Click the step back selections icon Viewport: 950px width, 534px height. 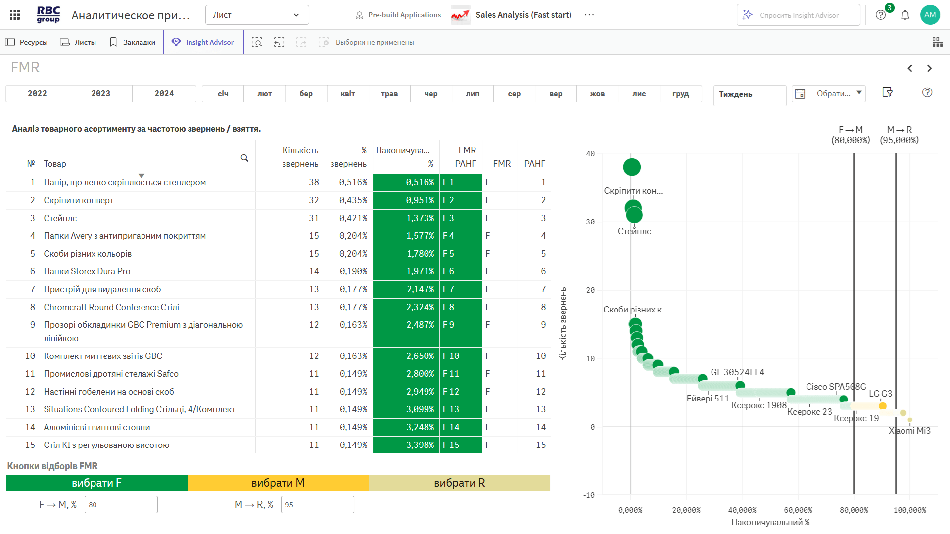[x=279, y=42]
